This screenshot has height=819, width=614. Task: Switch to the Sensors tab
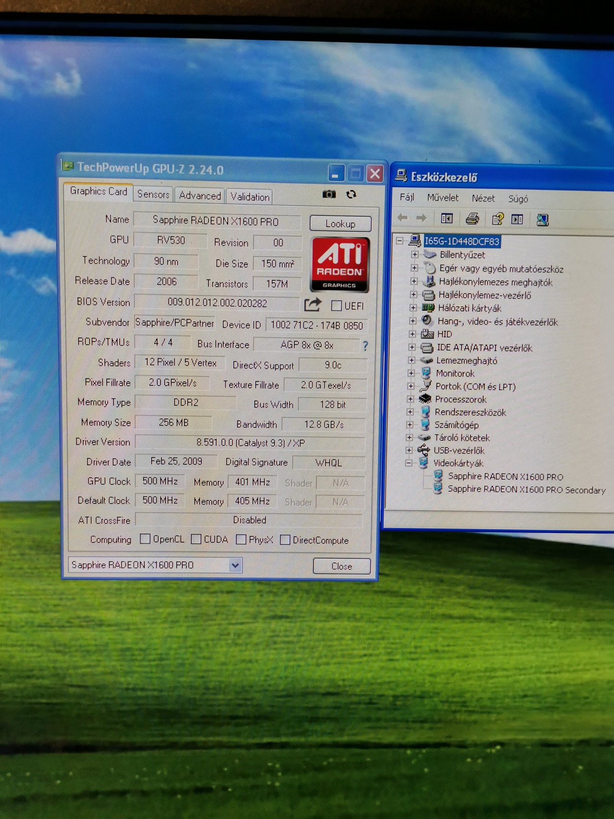[153, 194]
